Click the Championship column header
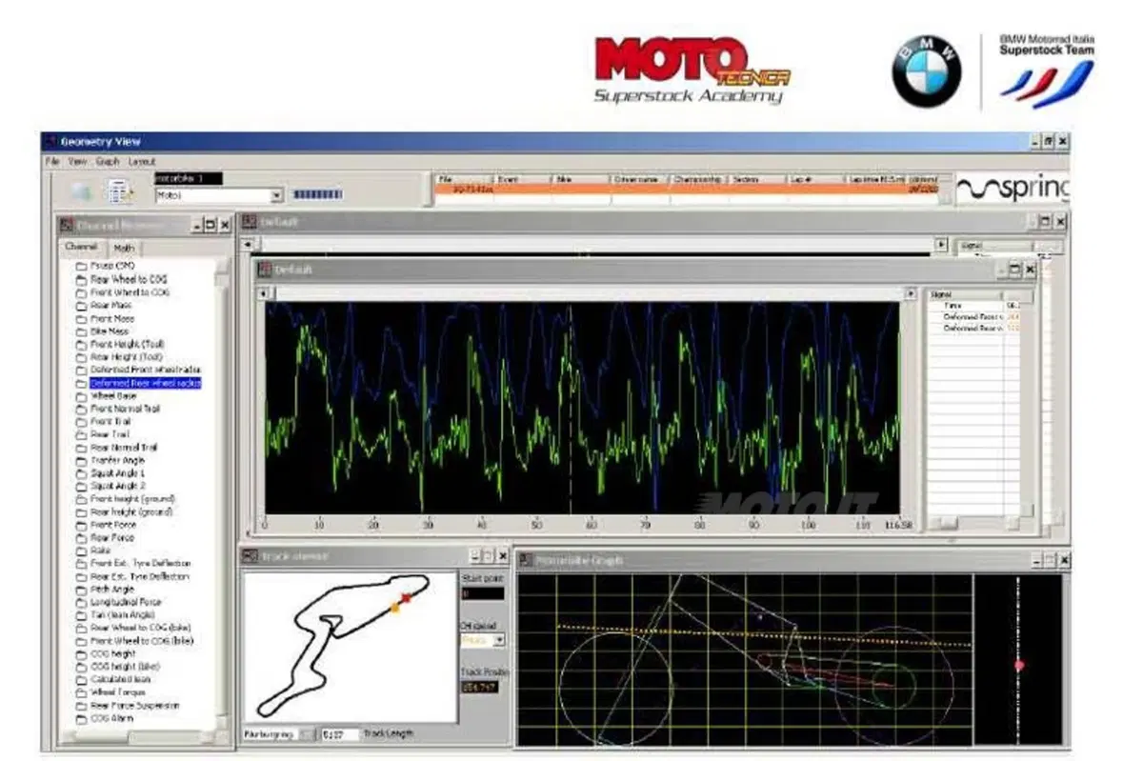The height and width of the screenshot is (761, 1143). 698,179
